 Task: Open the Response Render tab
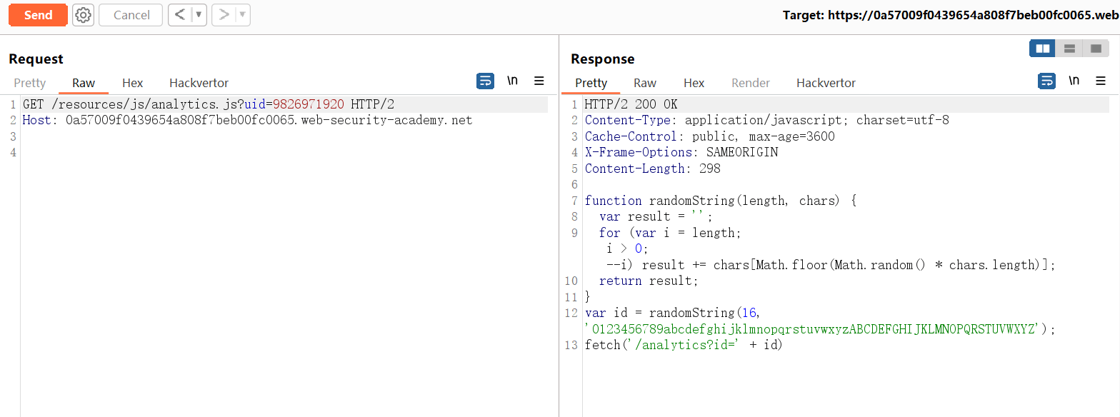(x=750, y=83)
